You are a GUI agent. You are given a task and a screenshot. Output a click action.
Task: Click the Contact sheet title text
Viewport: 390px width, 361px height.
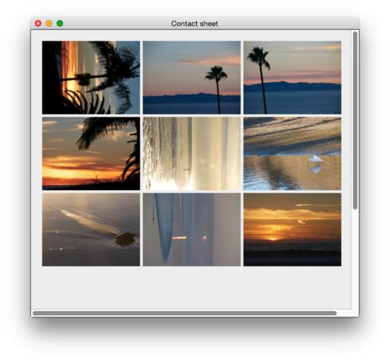pos(194,23)
